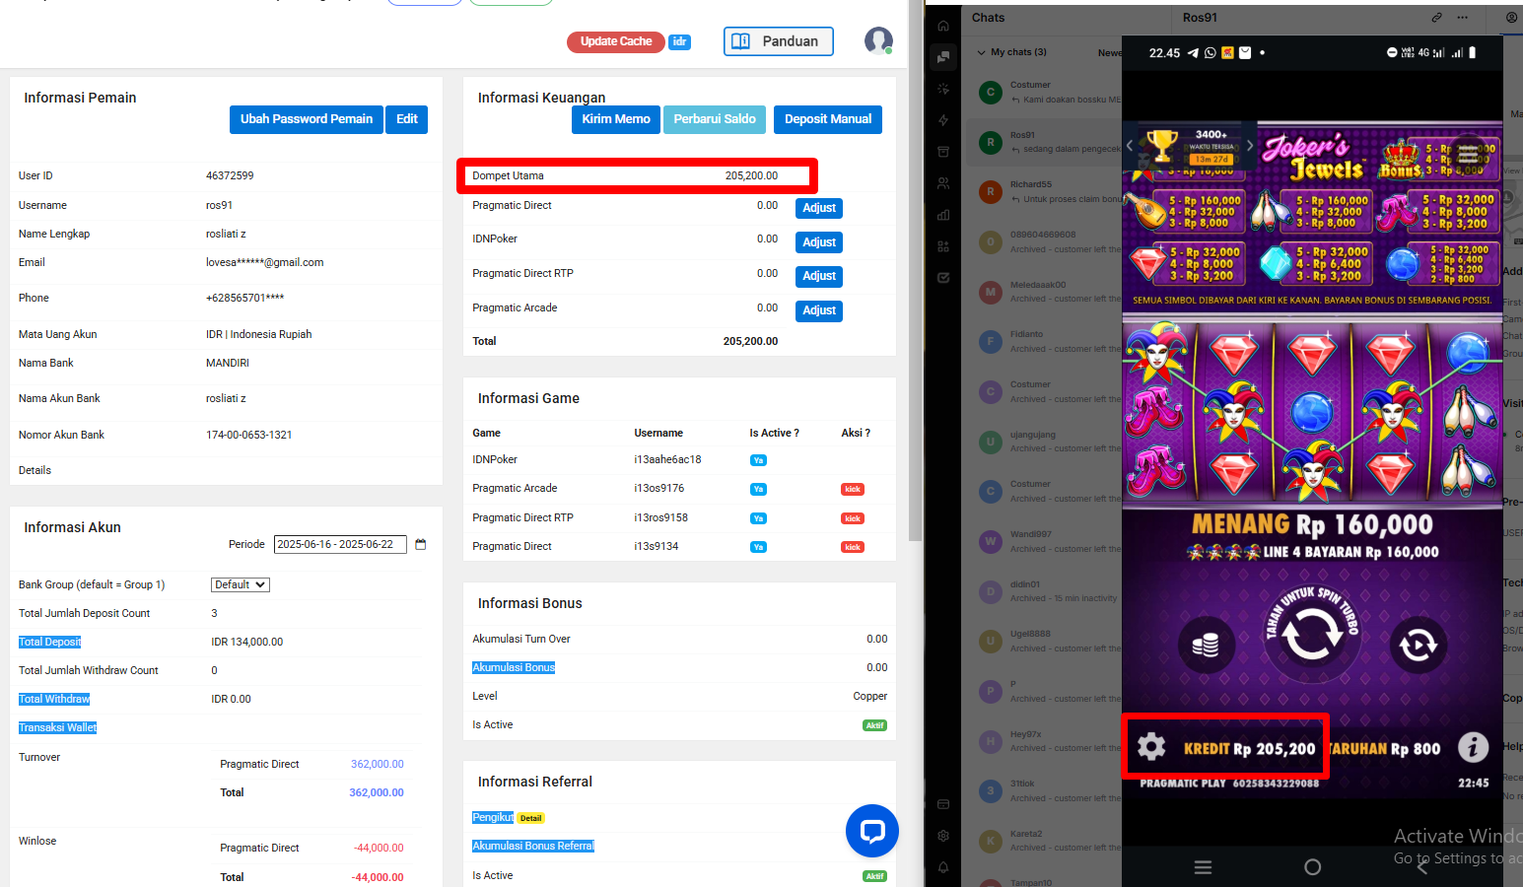The width and height of the screenshot is (1523, 887).
Task: Click the Deposit Manual button
Action: tap(828, 119)
